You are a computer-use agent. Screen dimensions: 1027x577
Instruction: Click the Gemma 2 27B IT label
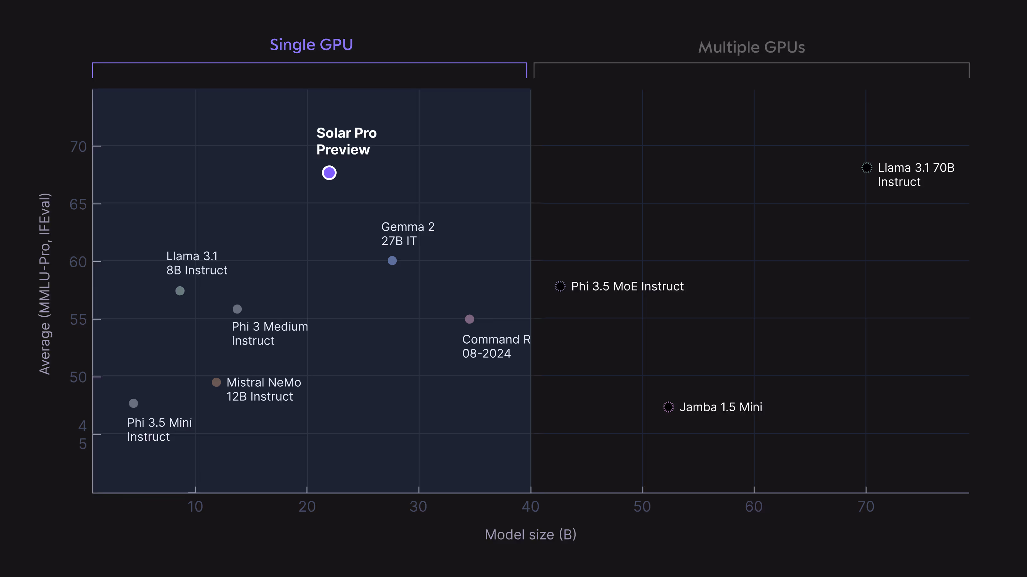pyautogui.click(x=408, y=234)
